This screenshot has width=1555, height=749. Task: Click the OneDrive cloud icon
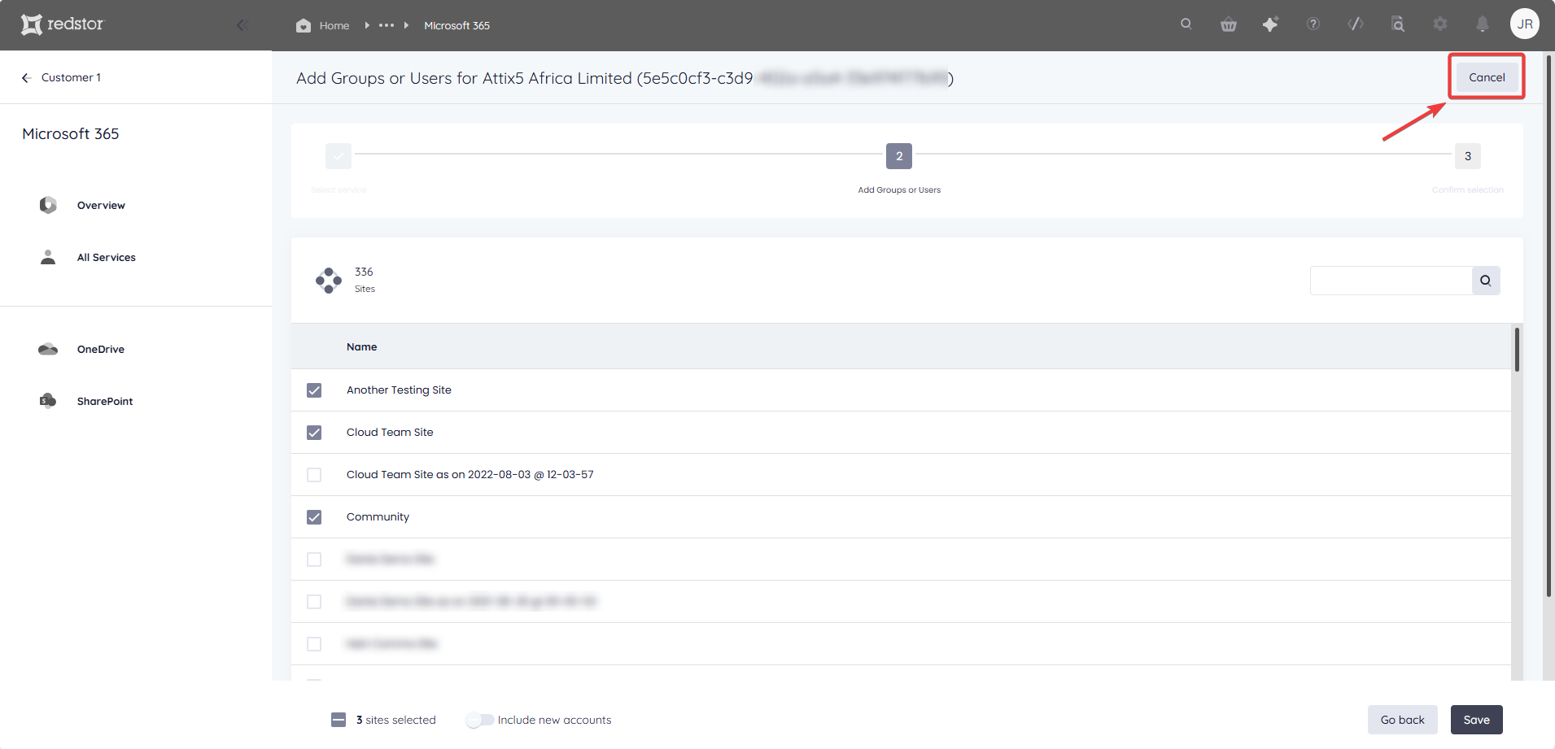point(48,349)
